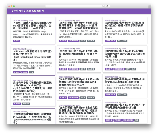Viewport: 158px width, 134px height.
Task: Open post 电子书pdf《企业风控体系建设全流程操作指南》
Action: point(78,110)
